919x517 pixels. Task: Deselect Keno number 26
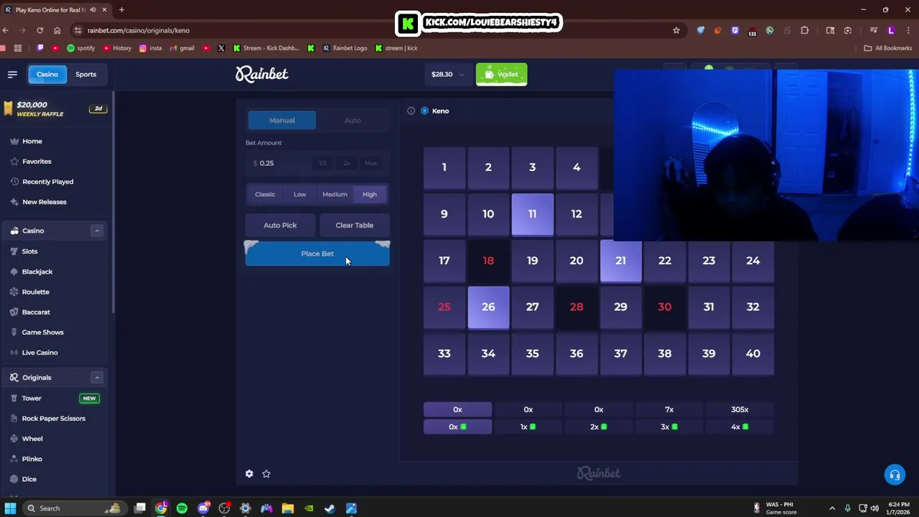(x=488, y=307)
